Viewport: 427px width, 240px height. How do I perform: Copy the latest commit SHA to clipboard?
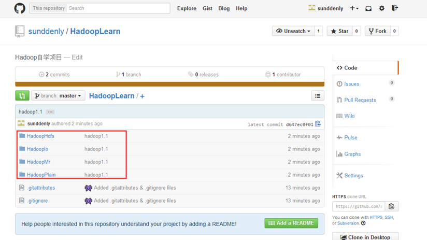[x=318, y=124]
